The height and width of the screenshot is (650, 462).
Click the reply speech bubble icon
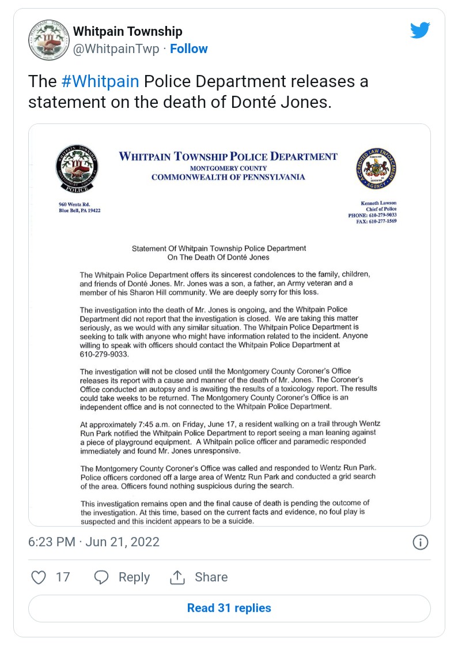[x=101, y=577]
